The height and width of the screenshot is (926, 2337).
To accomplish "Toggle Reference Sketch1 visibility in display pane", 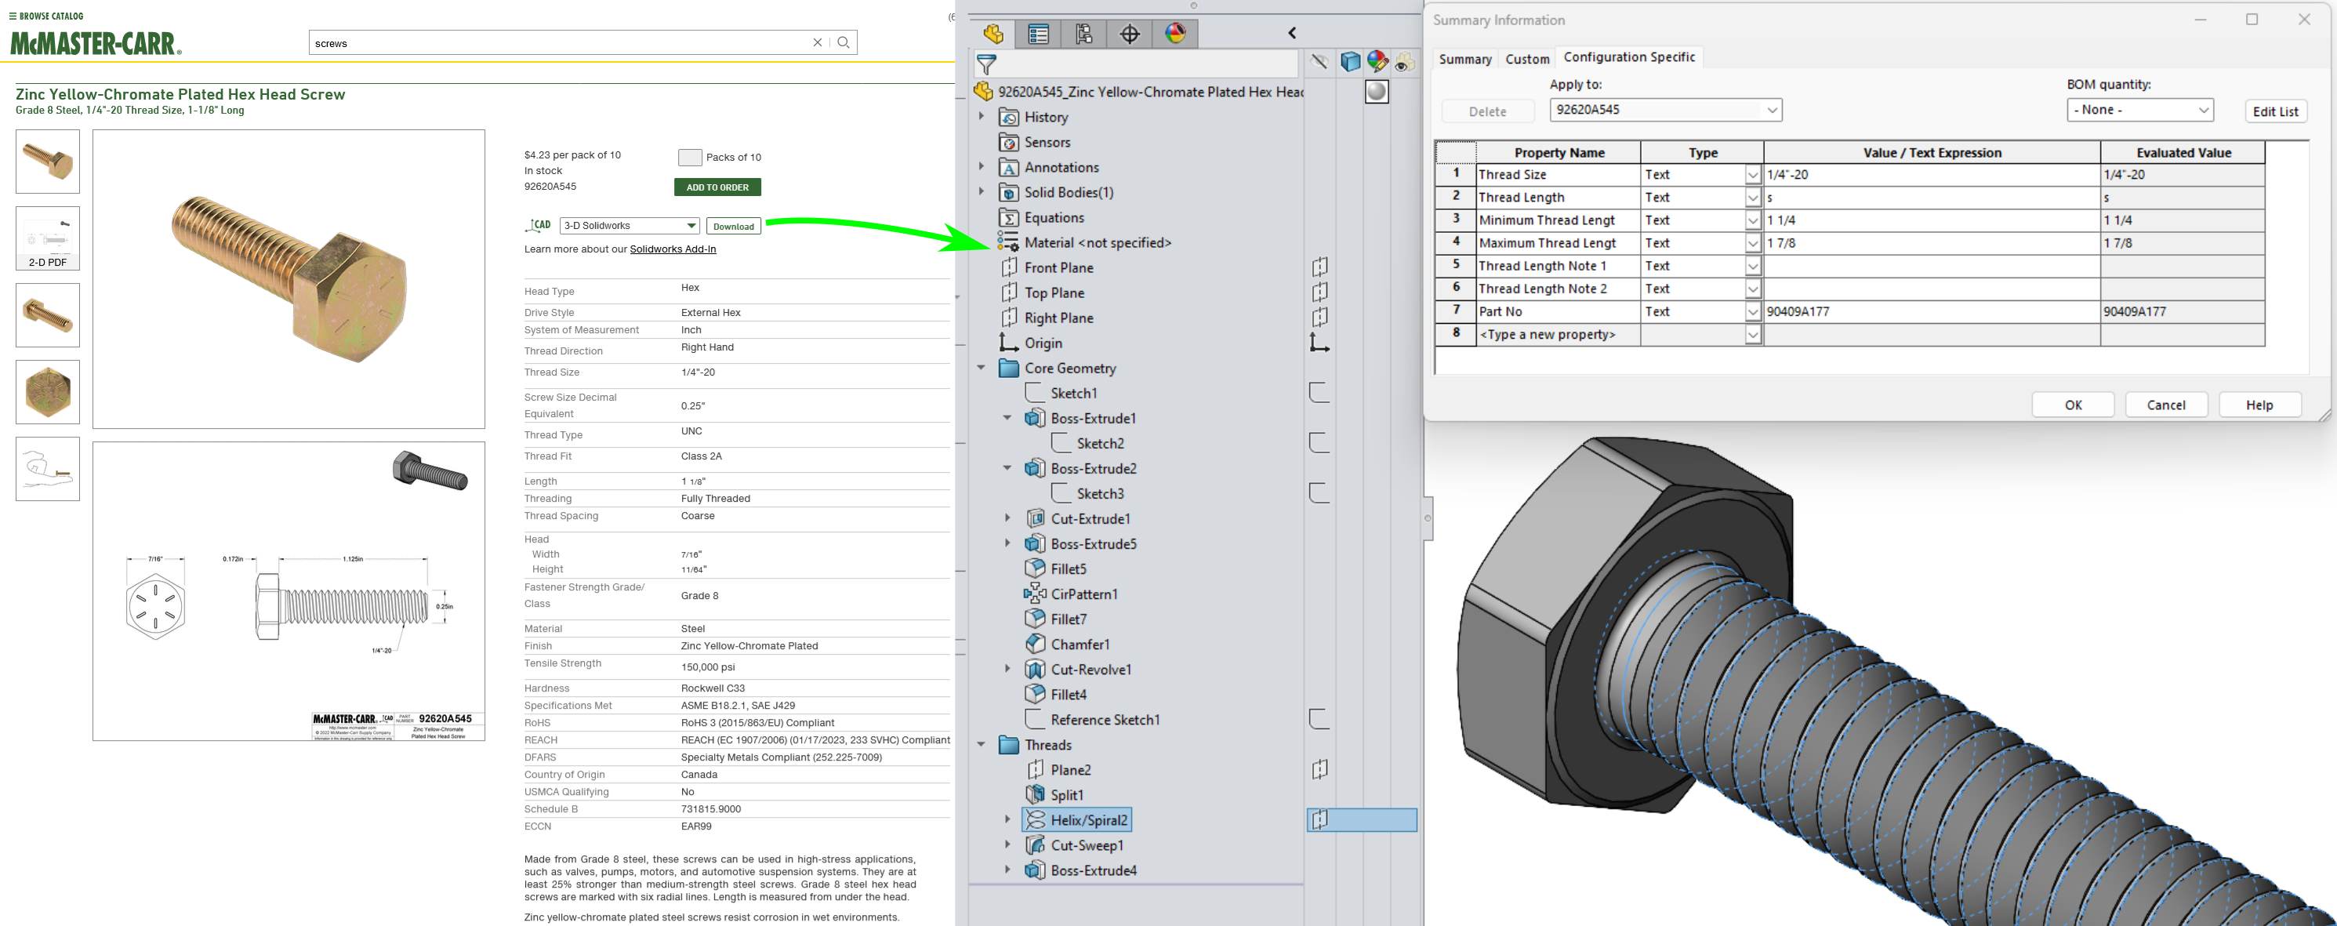I will tap(1320, 719).
